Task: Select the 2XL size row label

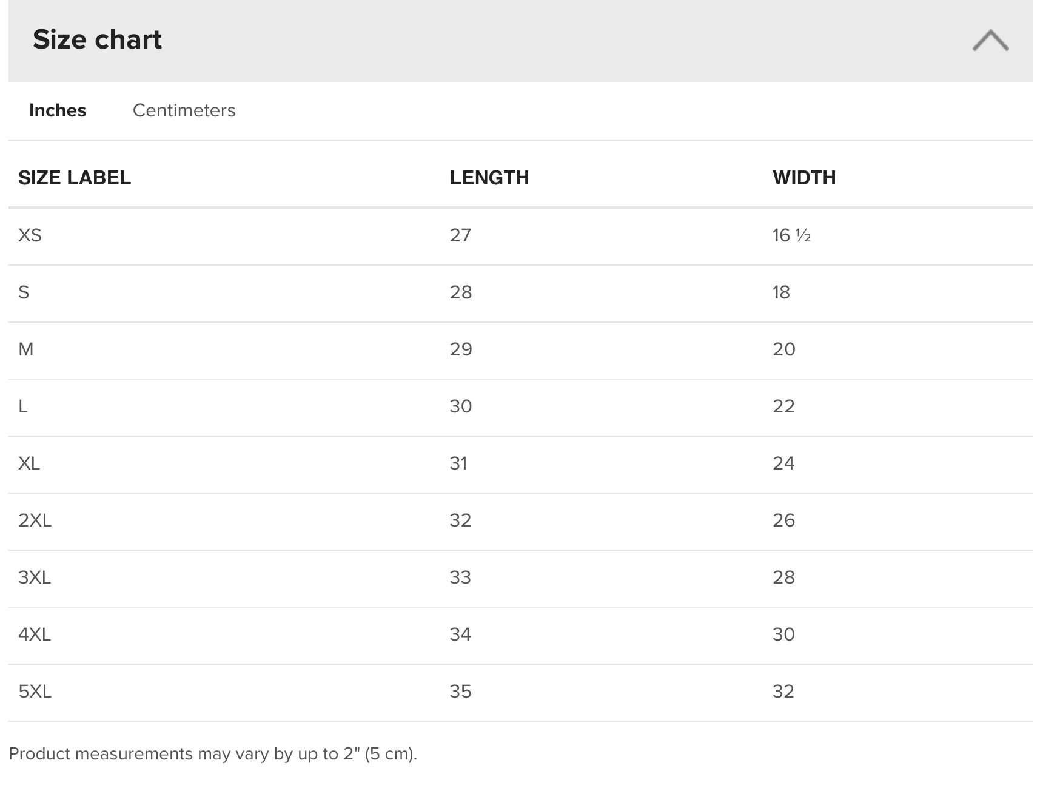Action: point(35,520)
